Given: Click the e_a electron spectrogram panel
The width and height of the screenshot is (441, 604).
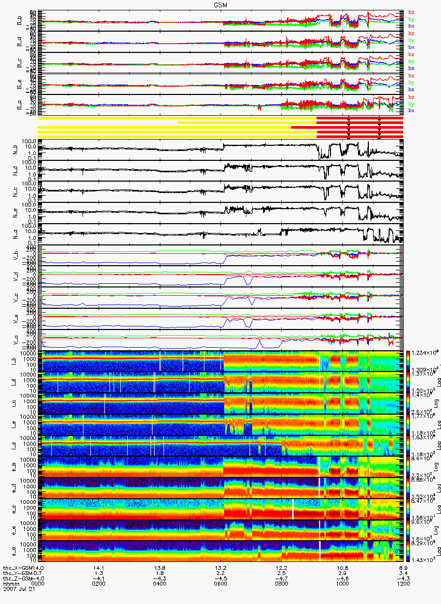Looking at the screenshot, I should tap(220, 552).
